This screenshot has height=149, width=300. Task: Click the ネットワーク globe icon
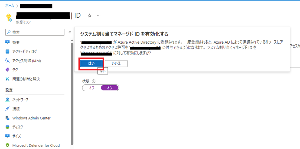(8, 100)
